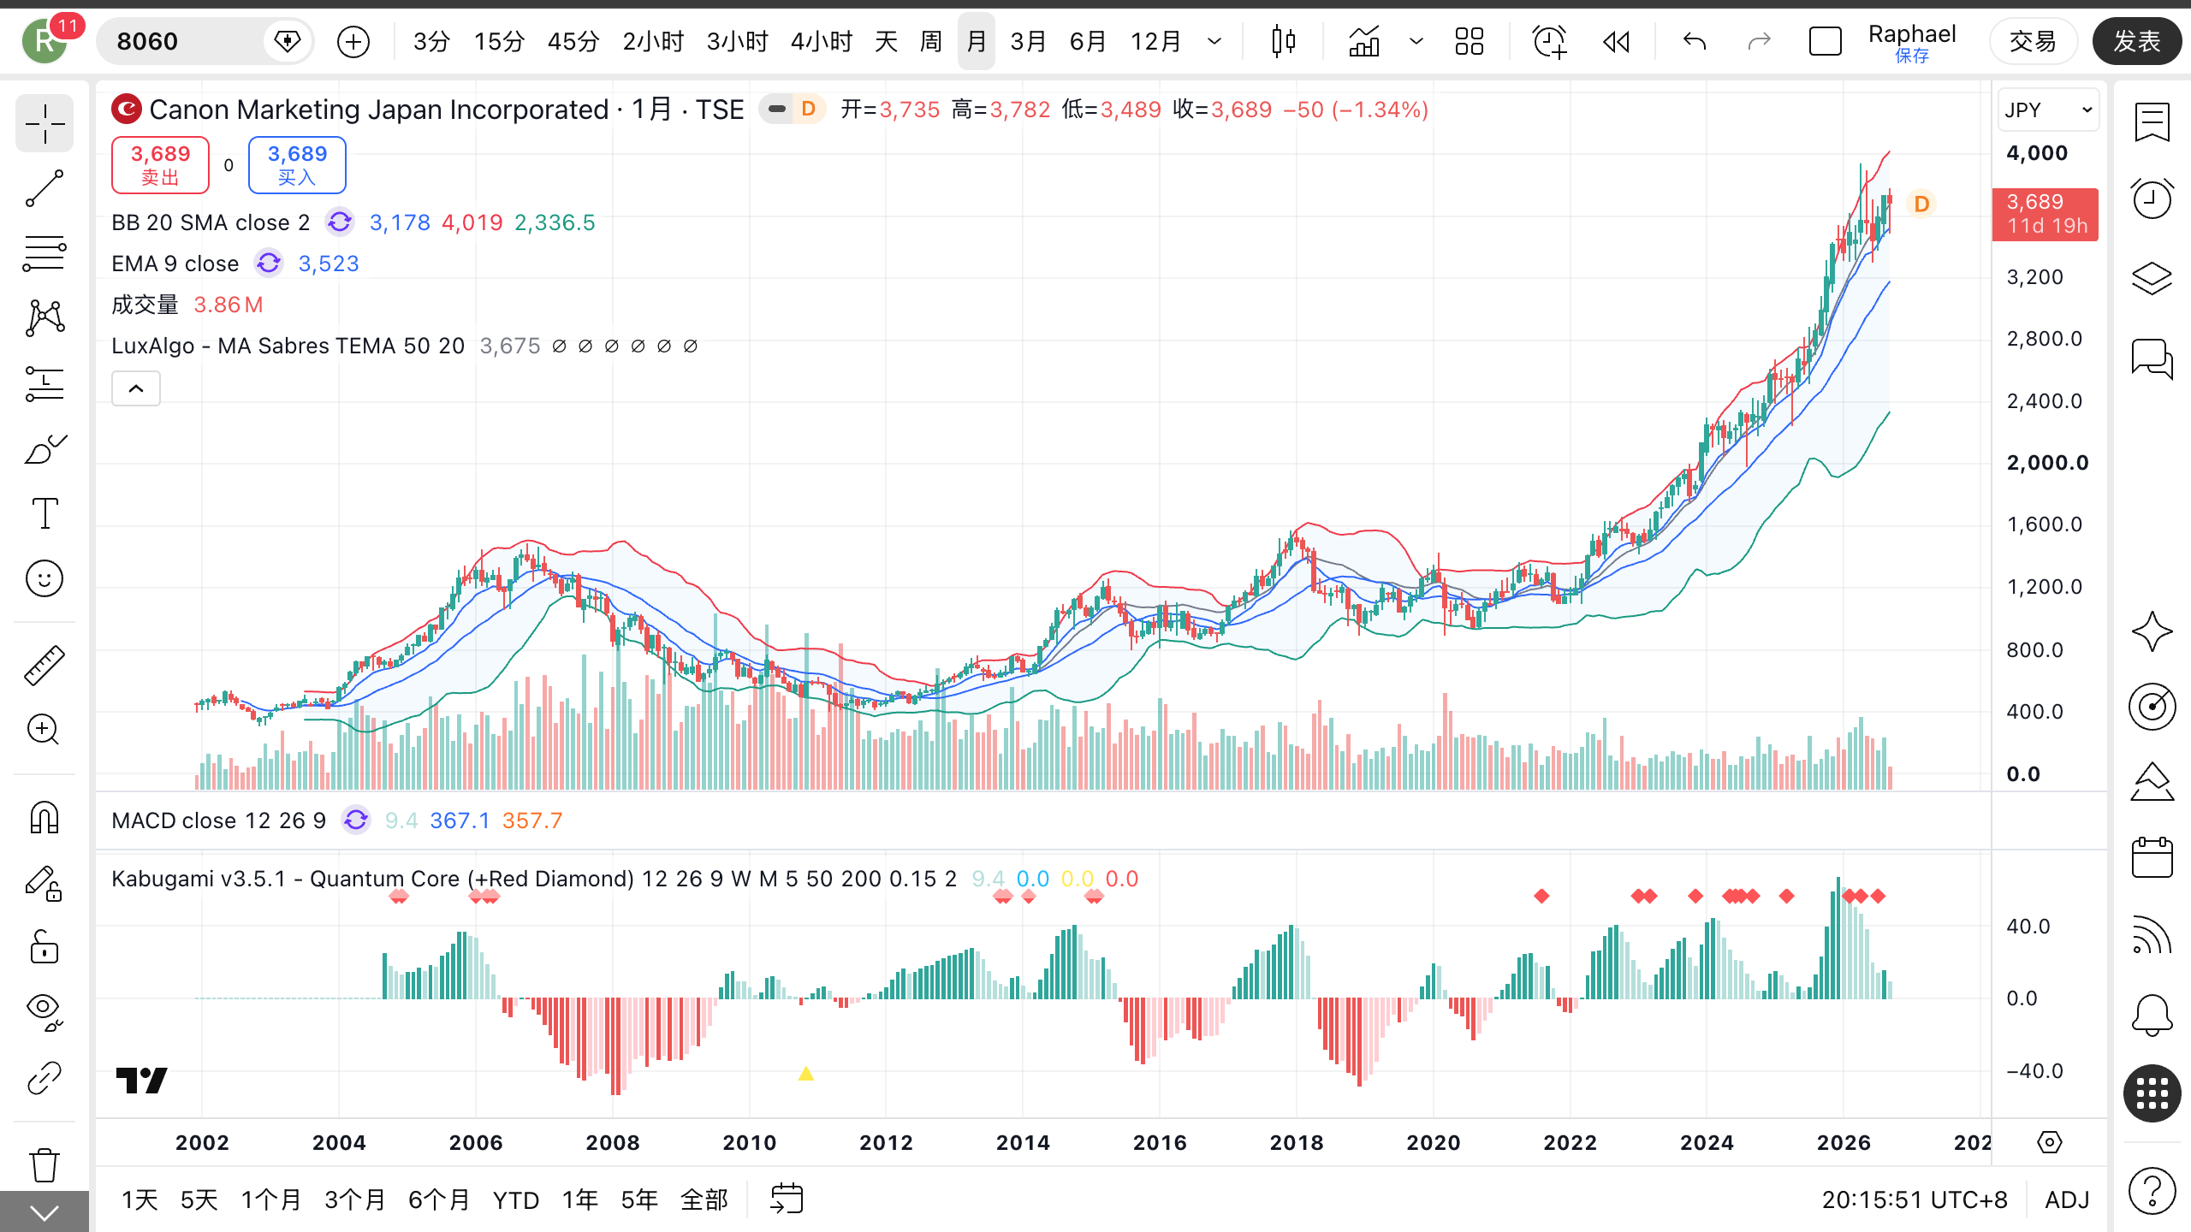Activate the zoom in tool
Screen dimensions: 2191x1232
[x=45, y=730]
